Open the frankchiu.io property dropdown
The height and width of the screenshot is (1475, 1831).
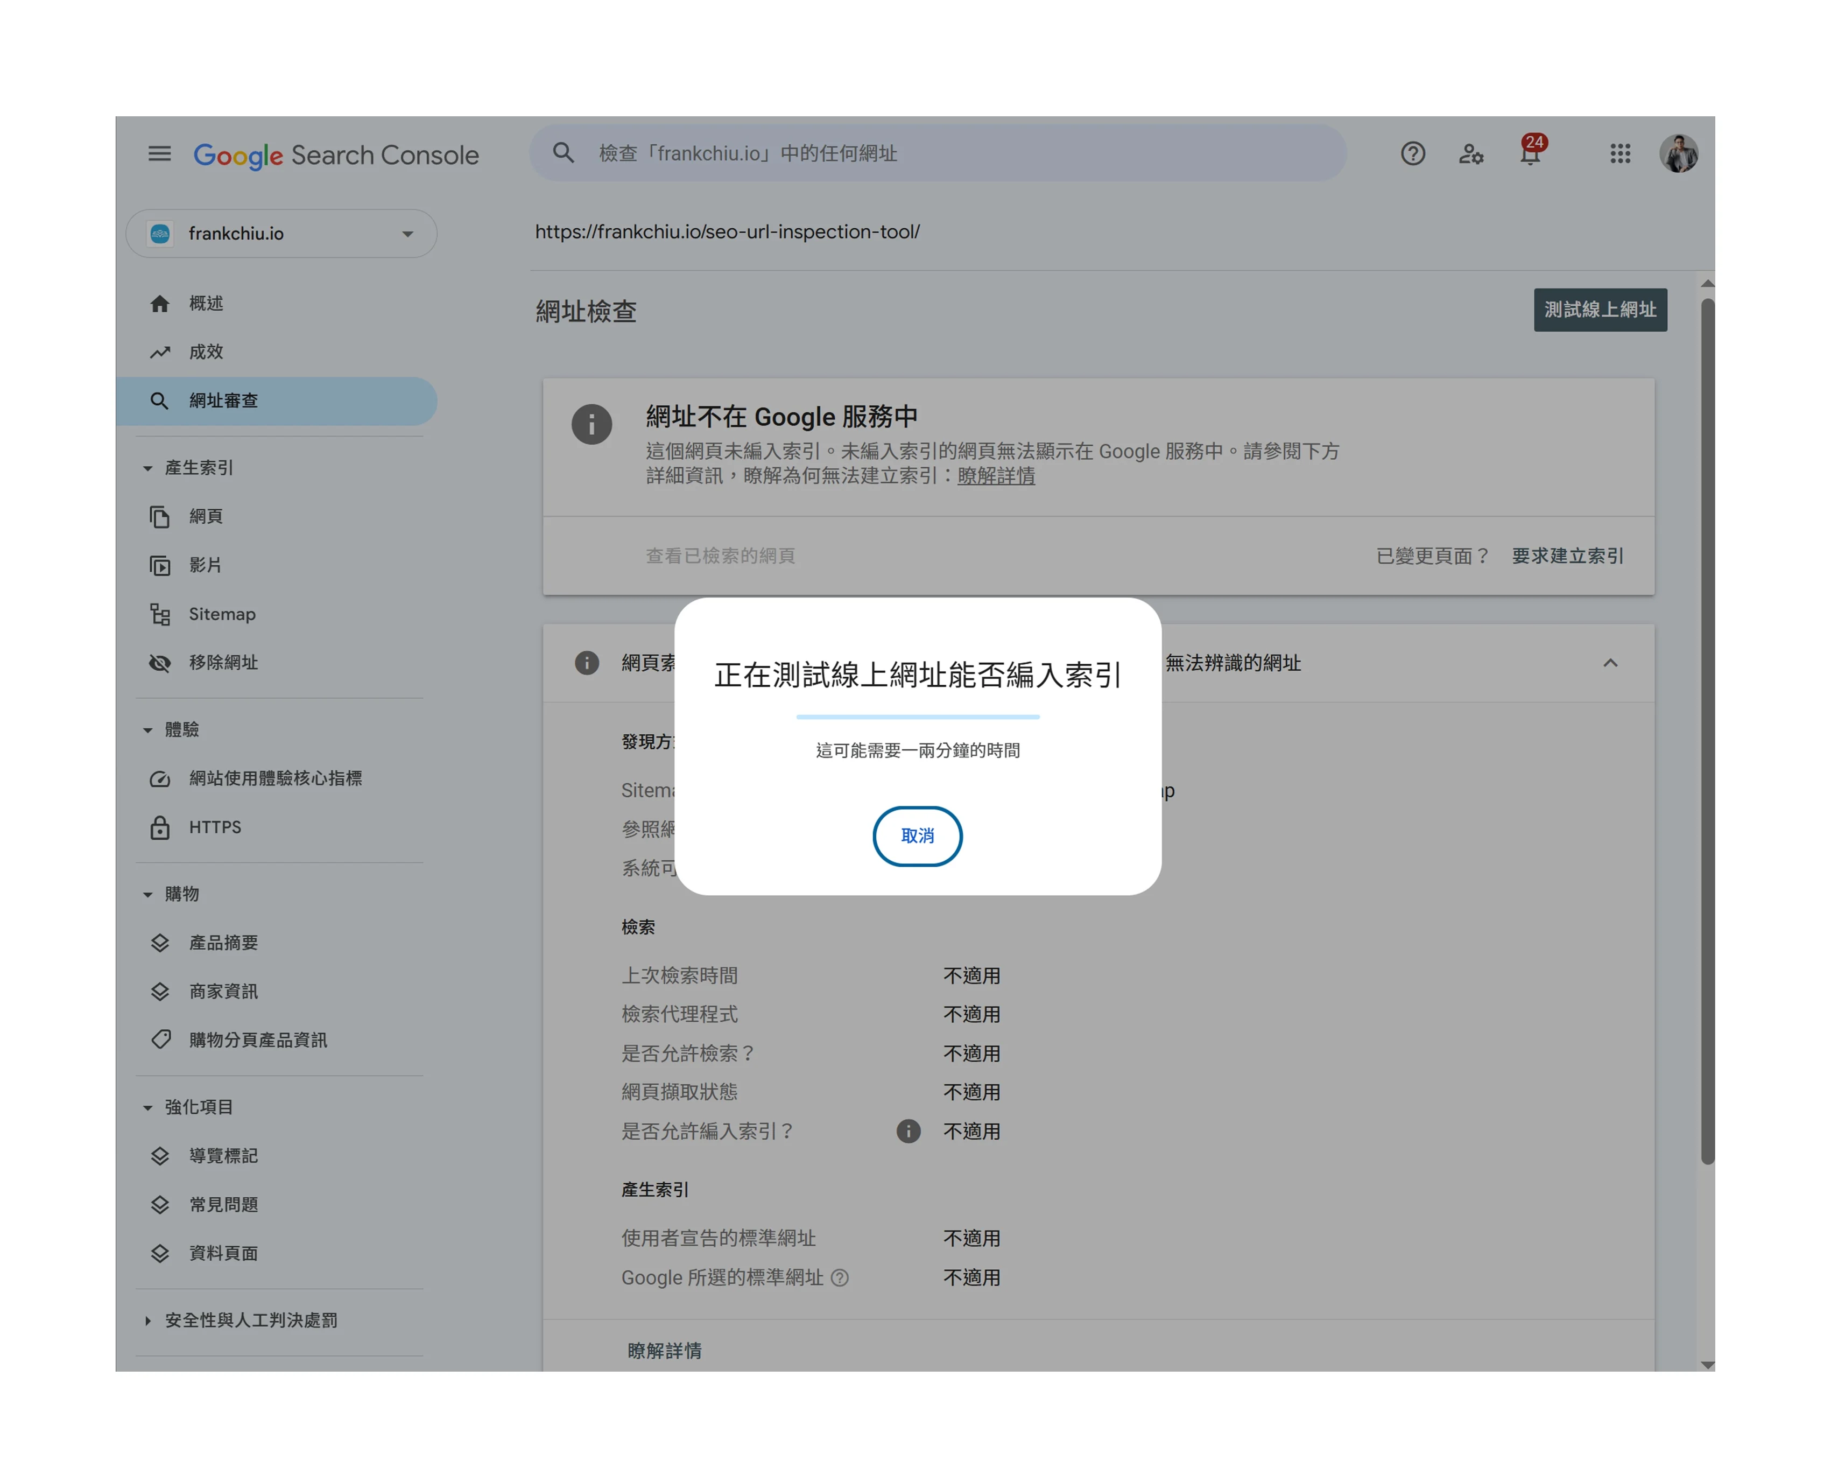[x=281, y=234]
